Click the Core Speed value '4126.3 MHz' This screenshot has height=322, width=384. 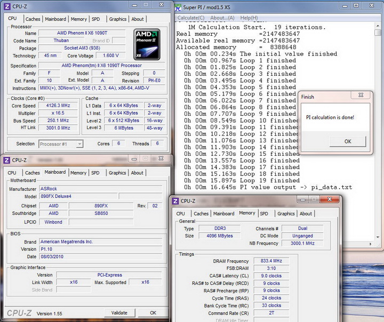click(x=58, y=106)
